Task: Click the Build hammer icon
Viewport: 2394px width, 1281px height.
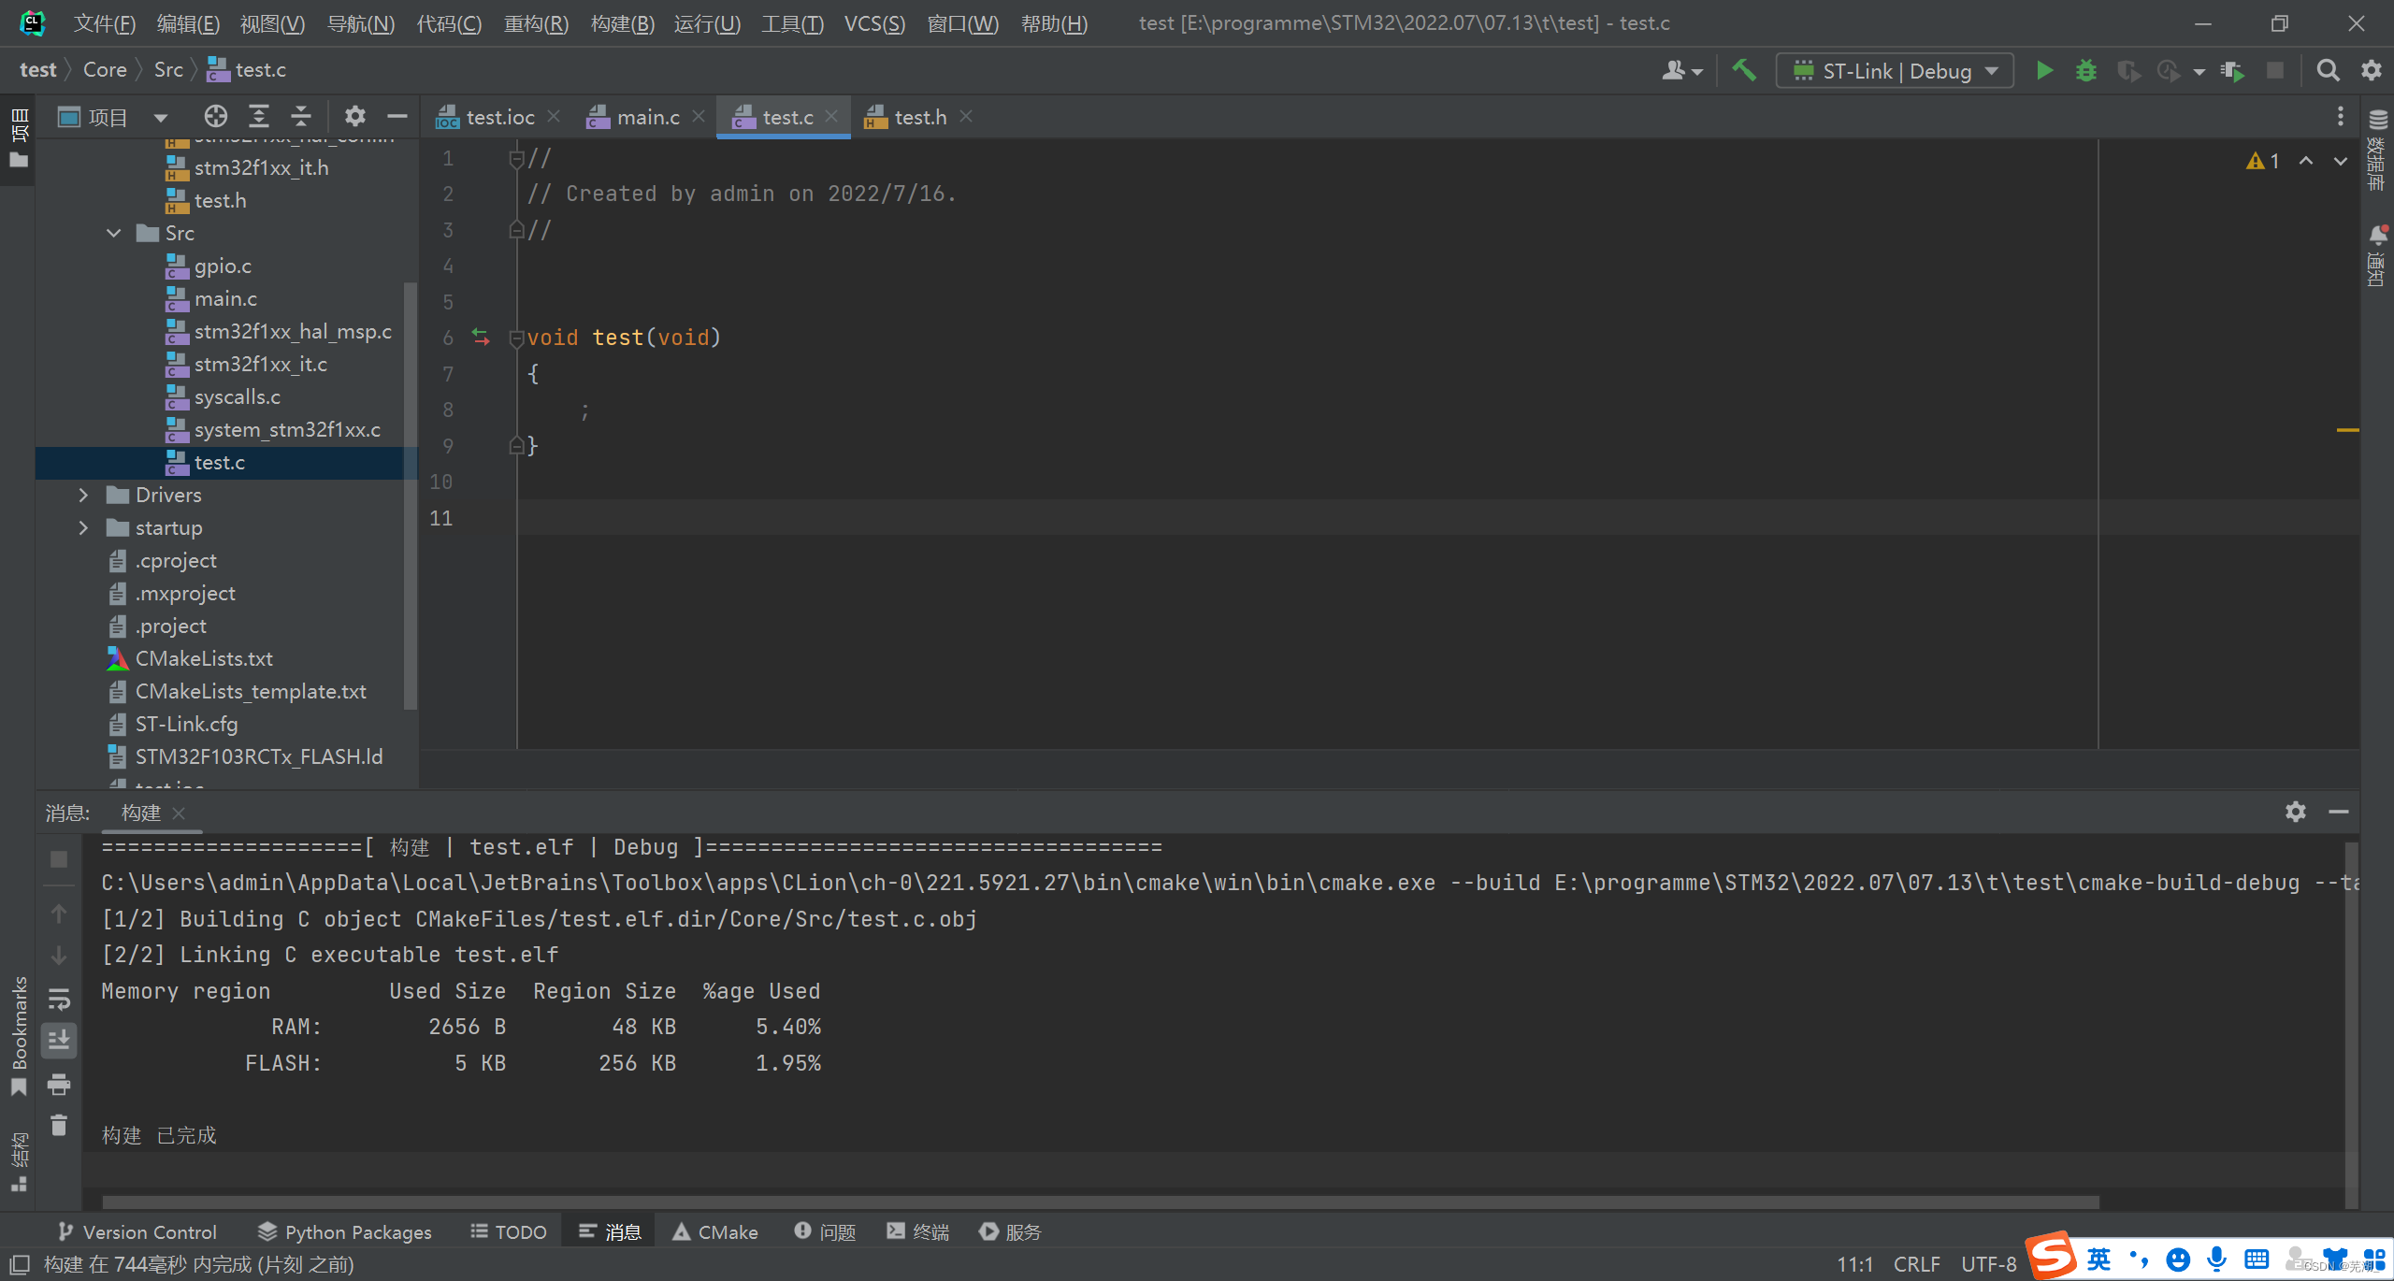Action: click(1744, 70)
